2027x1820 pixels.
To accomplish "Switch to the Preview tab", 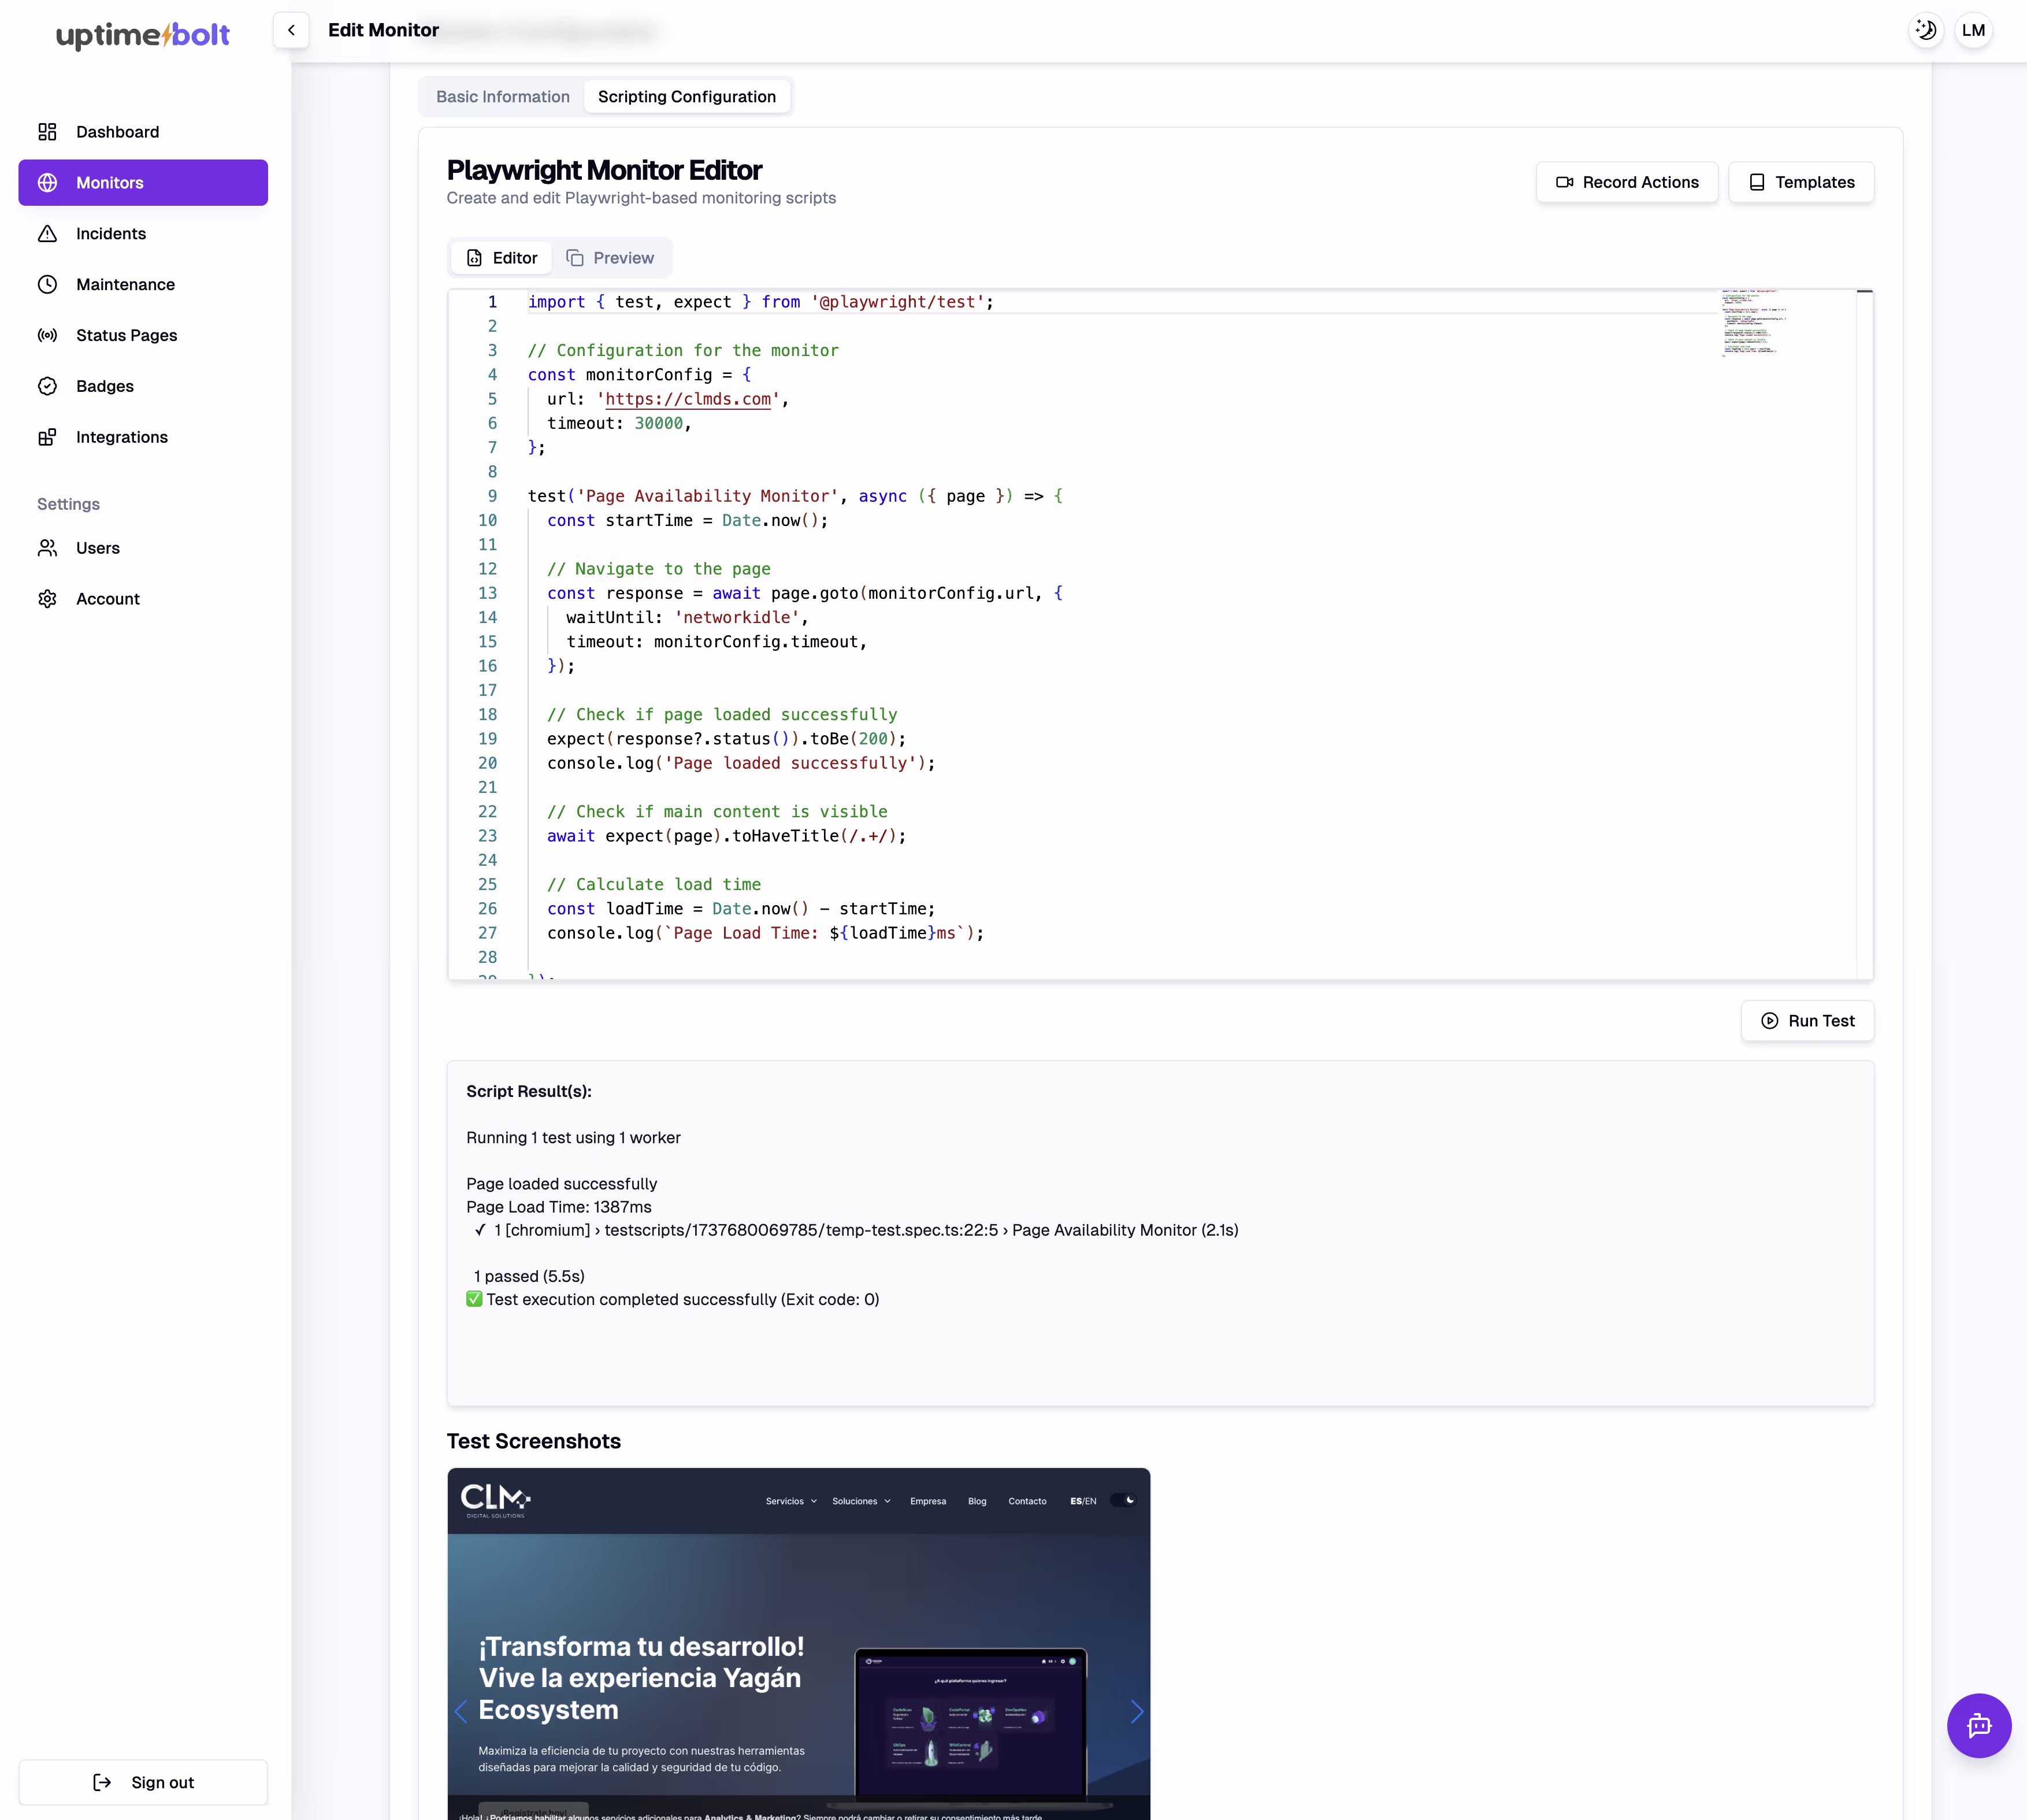I will pos(610,258).
